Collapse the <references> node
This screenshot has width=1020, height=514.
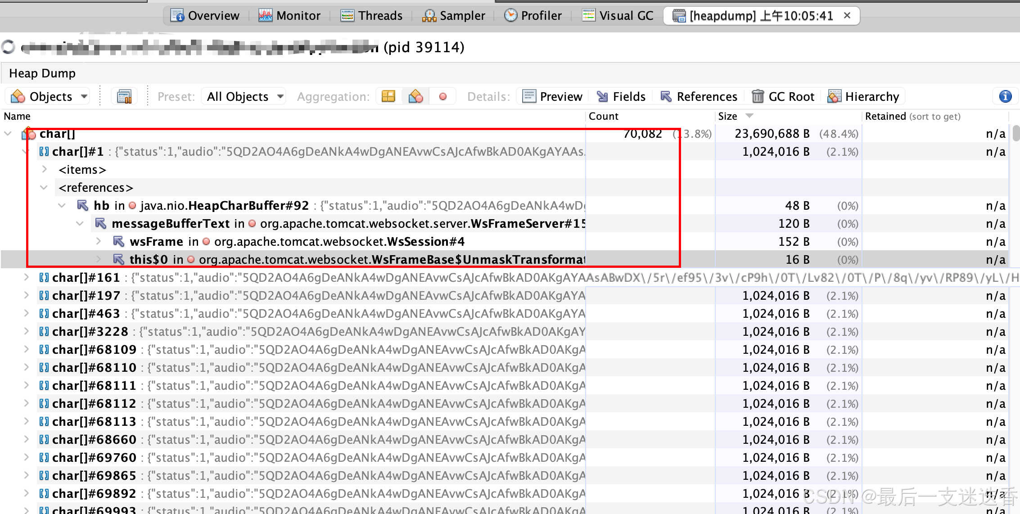click(x=44, y=187)
